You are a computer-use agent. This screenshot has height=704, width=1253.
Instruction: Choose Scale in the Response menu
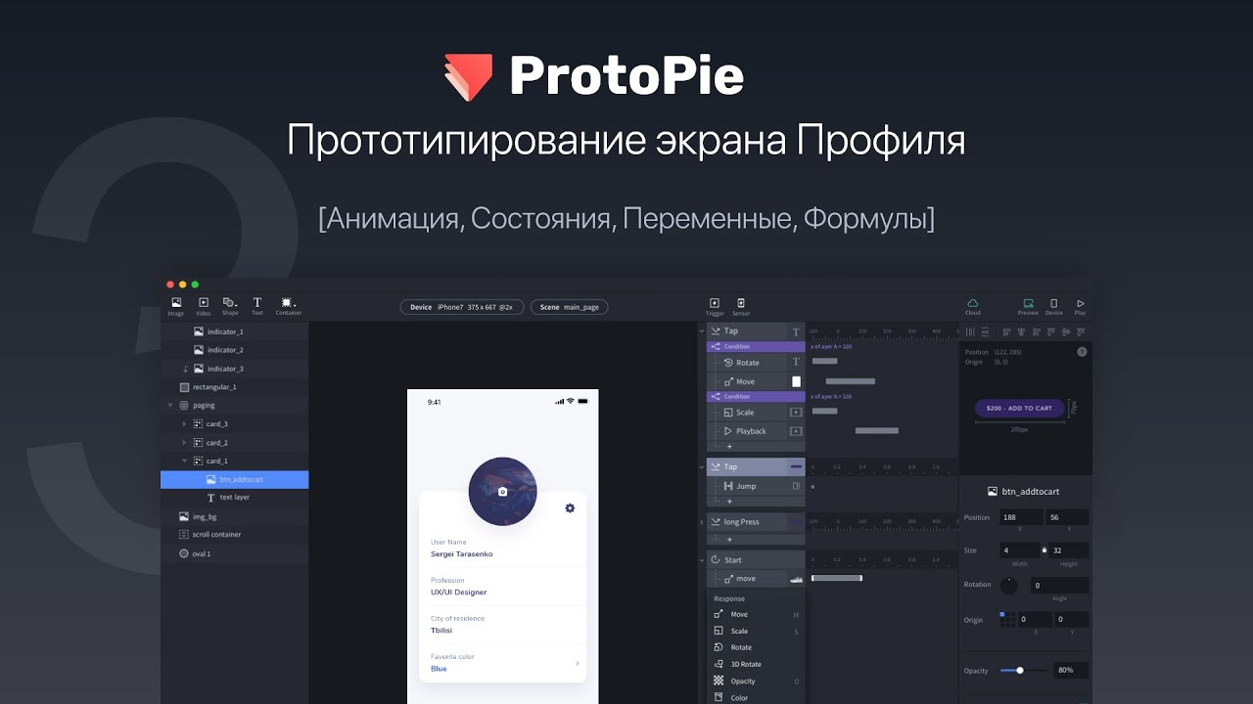(756, 631)
